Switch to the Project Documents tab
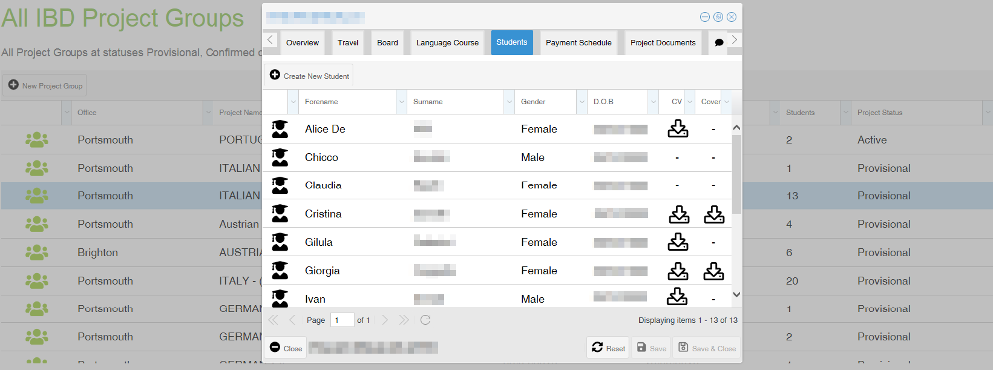The height and width of the screenshot is (370, 993). point(662,43)
